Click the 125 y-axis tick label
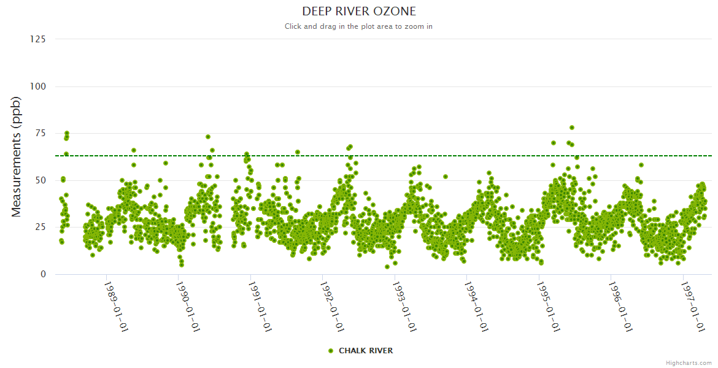The height and width of the screenshot is (368, 718). [x=37, y=39]
